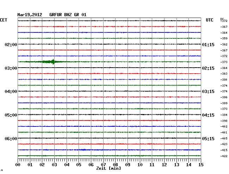Screen dimensions: 229x174
Task: Click the small blue trace disturbance near minute 05
Action: tap(83, 150)
